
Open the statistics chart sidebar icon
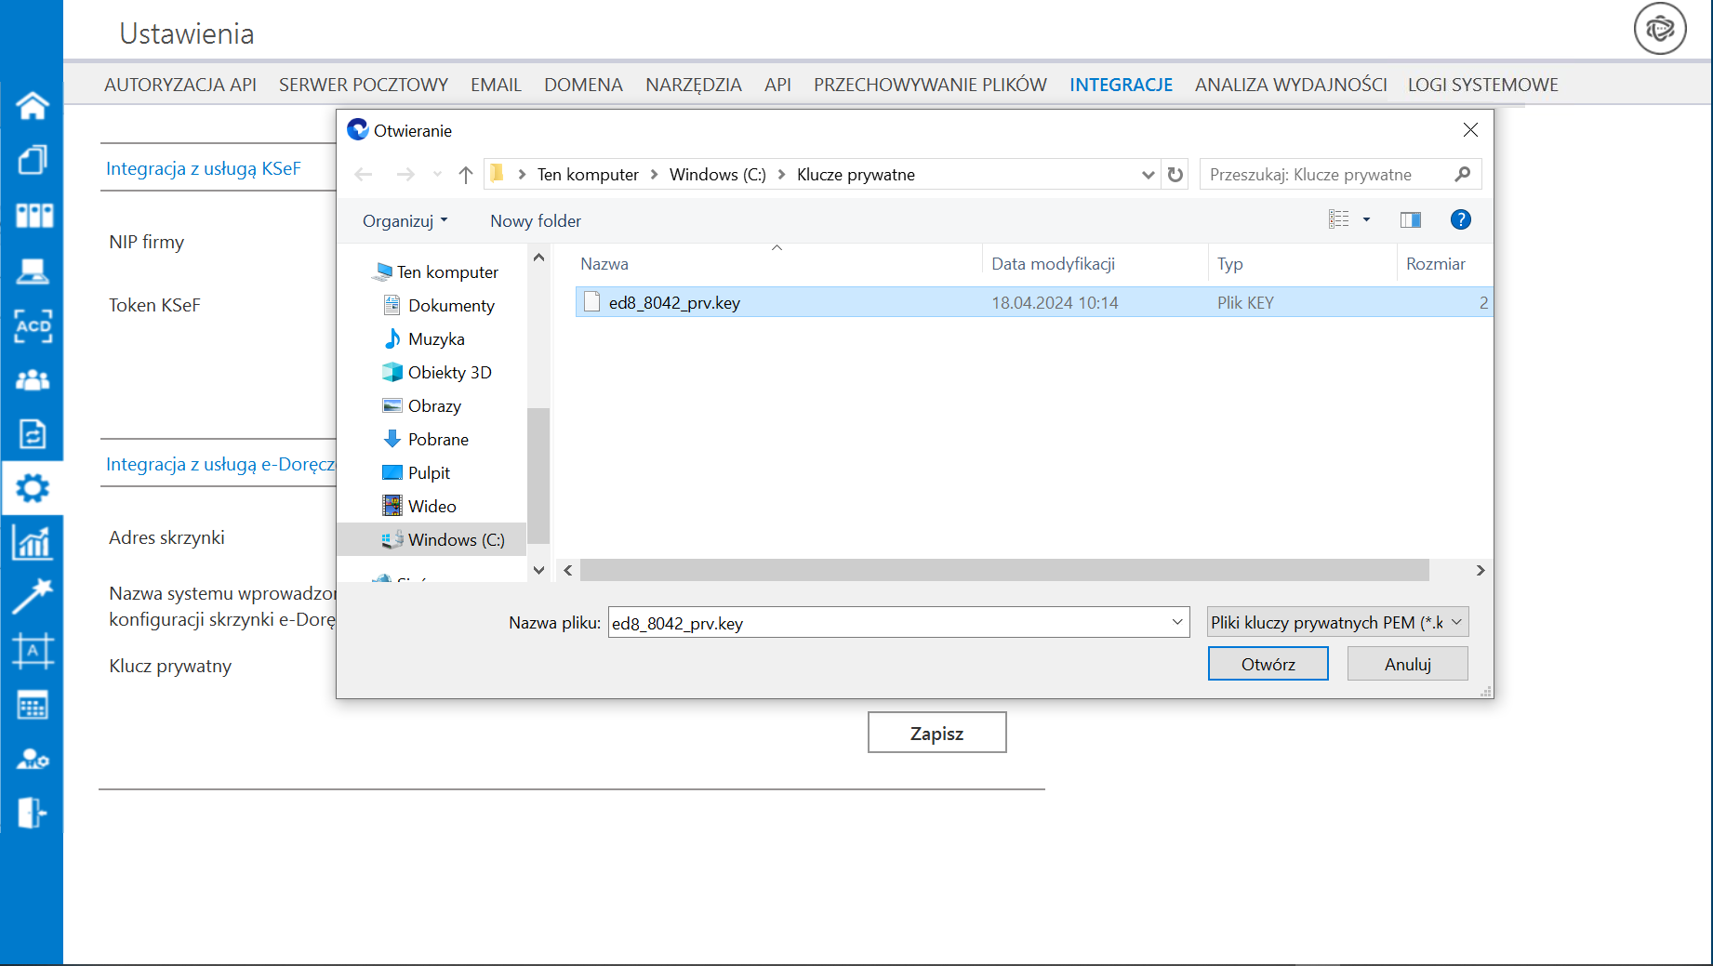click(x=33, y=543)
